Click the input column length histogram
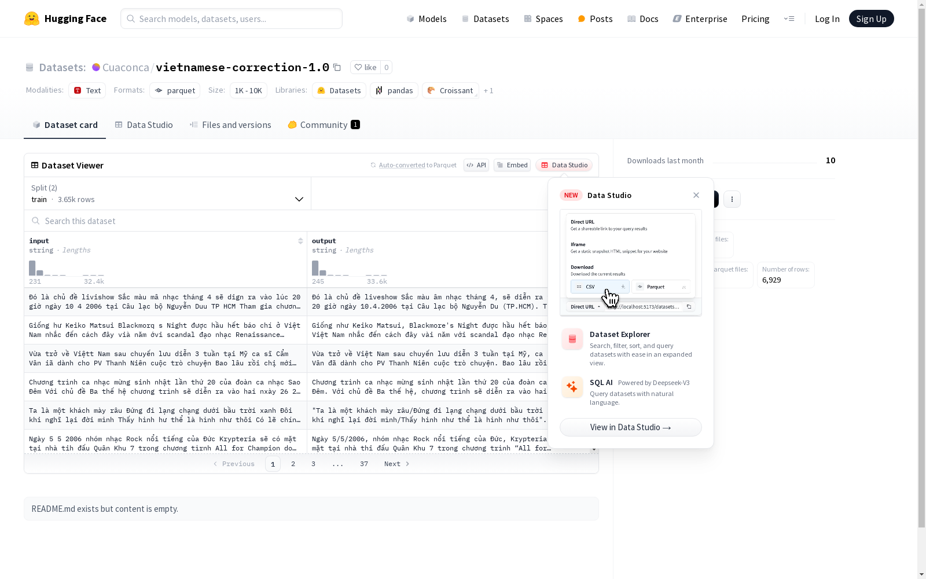Image resolution: width=926 pixels, height=579 pixels. [x=67, y=268]
